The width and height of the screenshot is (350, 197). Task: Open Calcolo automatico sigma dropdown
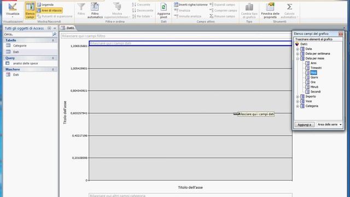tap(289, 10)
